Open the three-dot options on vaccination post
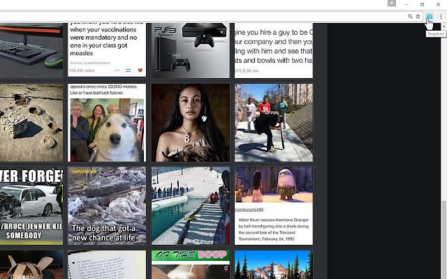 click(117, 70)
